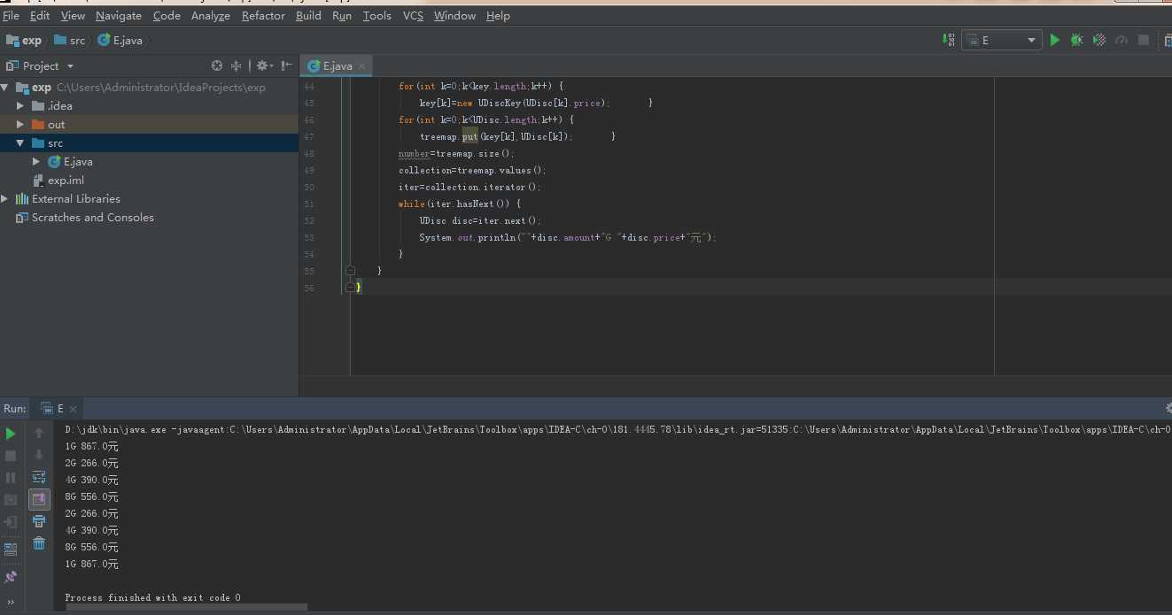This screenshot has height=615, width=1172.
Task: Select exp.iml in the project tree
Action: pos(66,181)
